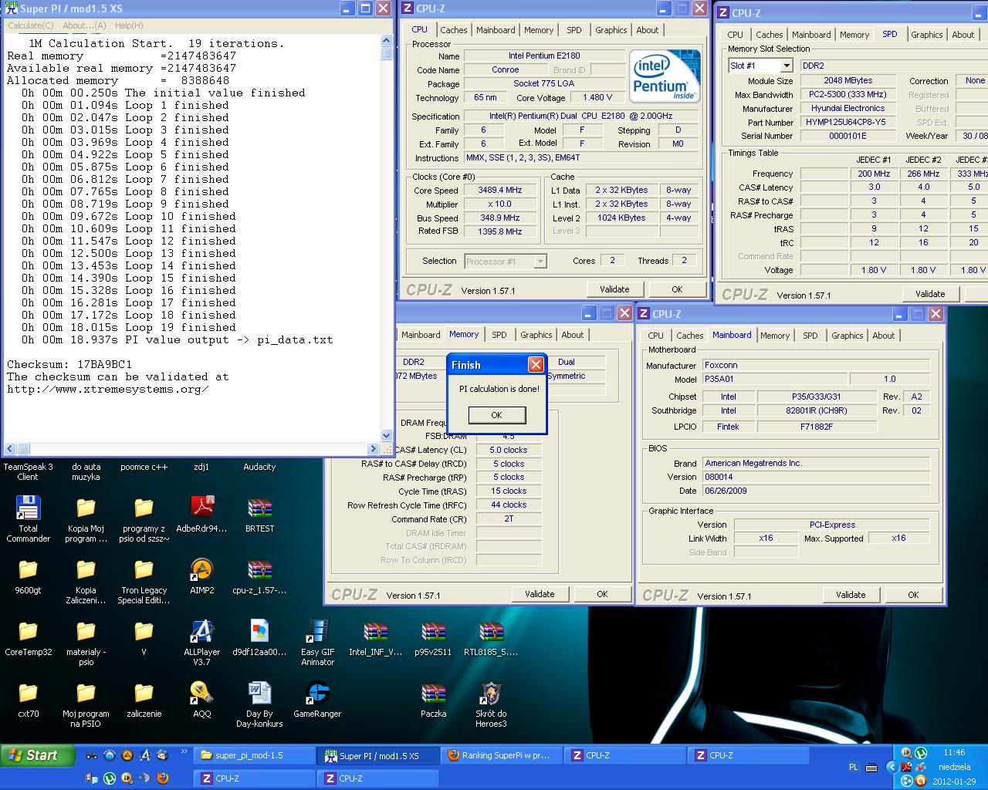Close the Finish dialog with X
This screenshot has height=790, width=988.
point(536,365)
